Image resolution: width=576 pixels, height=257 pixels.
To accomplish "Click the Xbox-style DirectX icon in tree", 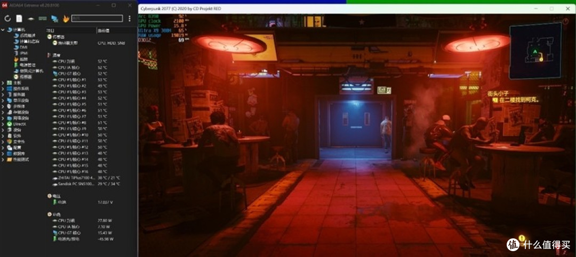I will [9, 124].
